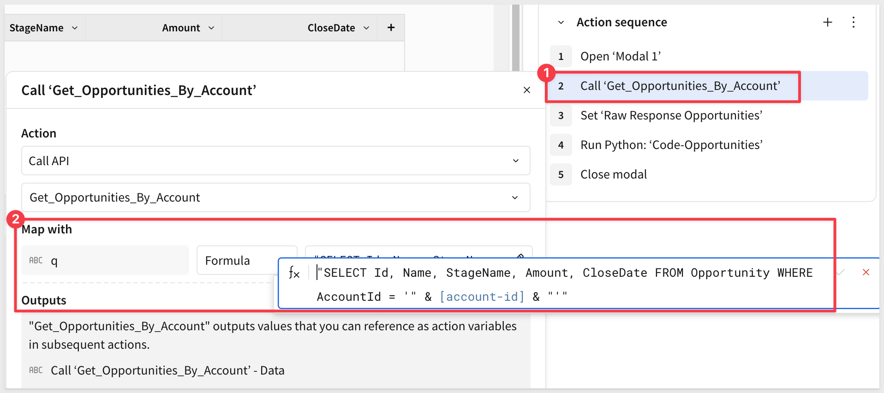Open Run Python 'Code-Opportunities' step
This screenshot has width=884, height=393.
pos(671,145)
